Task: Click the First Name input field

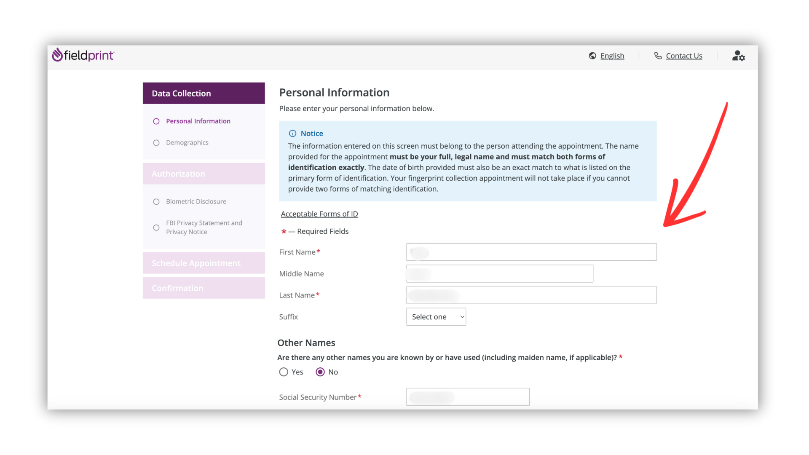Action: coord(531,252)
